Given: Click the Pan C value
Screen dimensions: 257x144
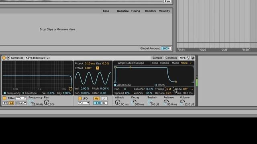Looking at the screenshot, I should pyautogui.click(x=125, y=89).
